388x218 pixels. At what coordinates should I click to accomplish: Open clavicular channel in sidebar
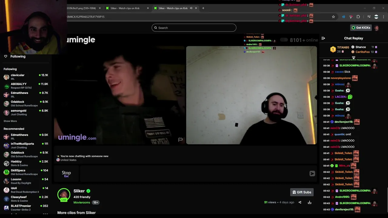[x=26, y=77]
